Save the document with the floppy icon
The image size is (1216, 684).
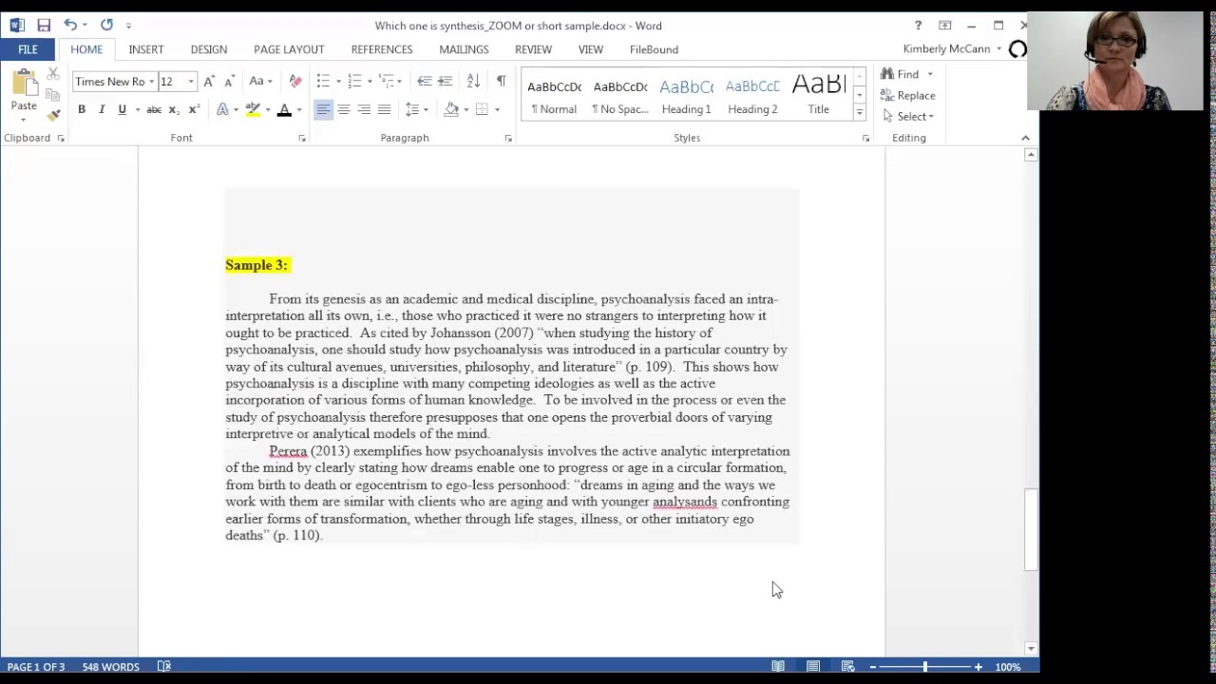point(44,26)
